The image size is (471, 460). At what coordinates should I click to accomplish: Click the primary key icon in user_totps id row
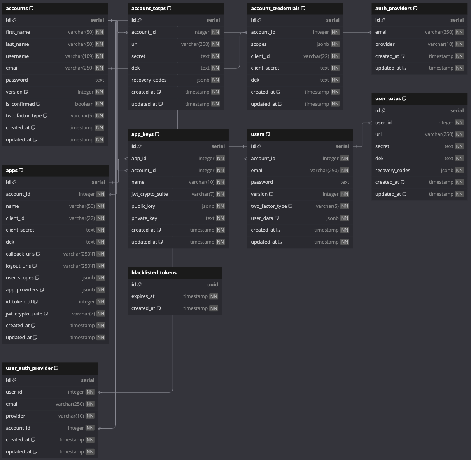point(383,111)
